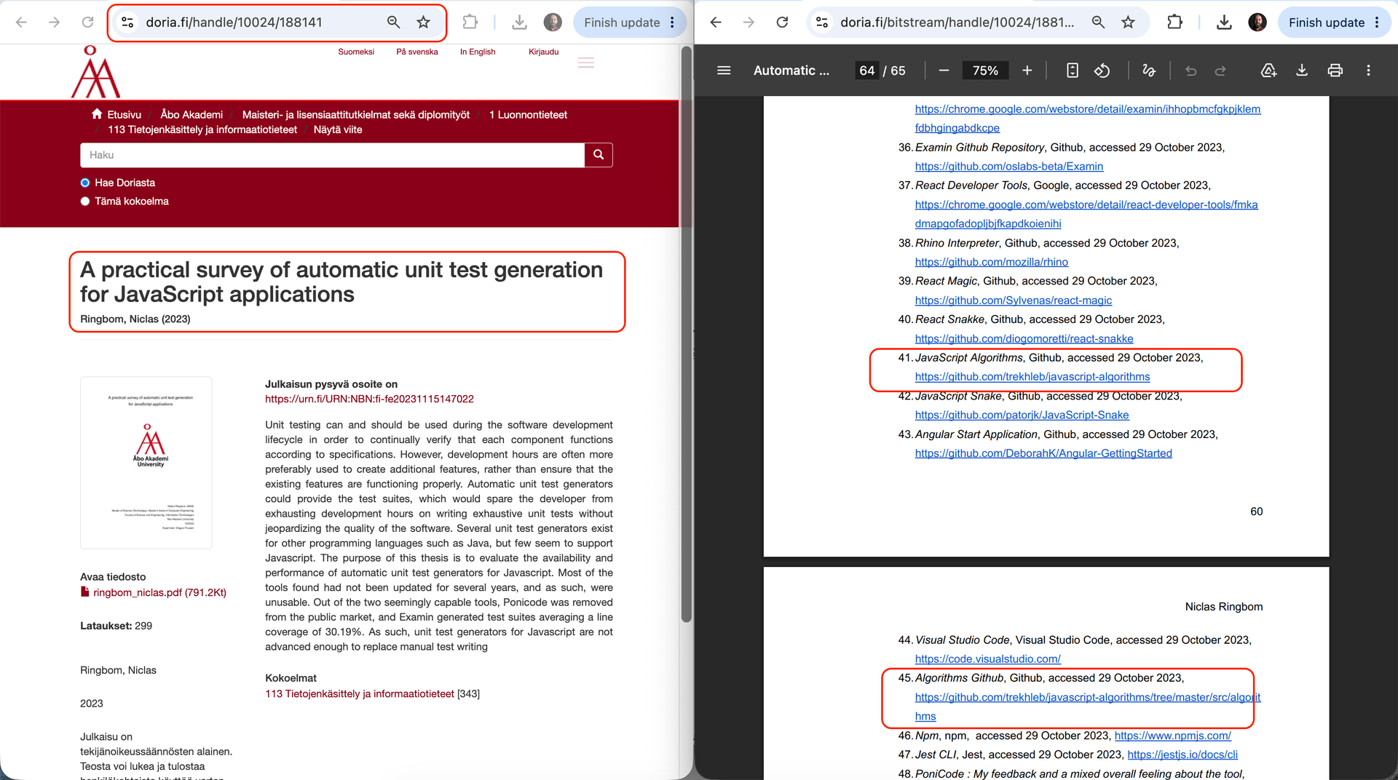Open the hamburger menu on Doria page

586,63
